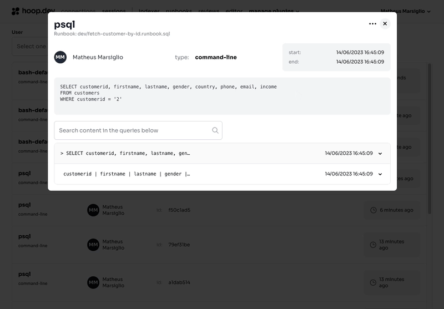
Task: Click MM avatar beside id f50c1ad5
Action: coord(93,210)
